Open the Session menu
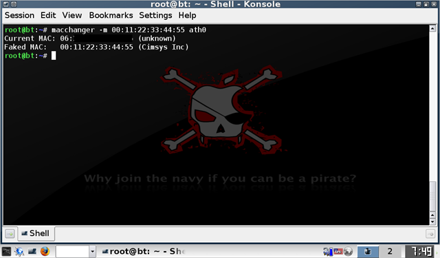This screenshot has height=258, width=440. 19,15
